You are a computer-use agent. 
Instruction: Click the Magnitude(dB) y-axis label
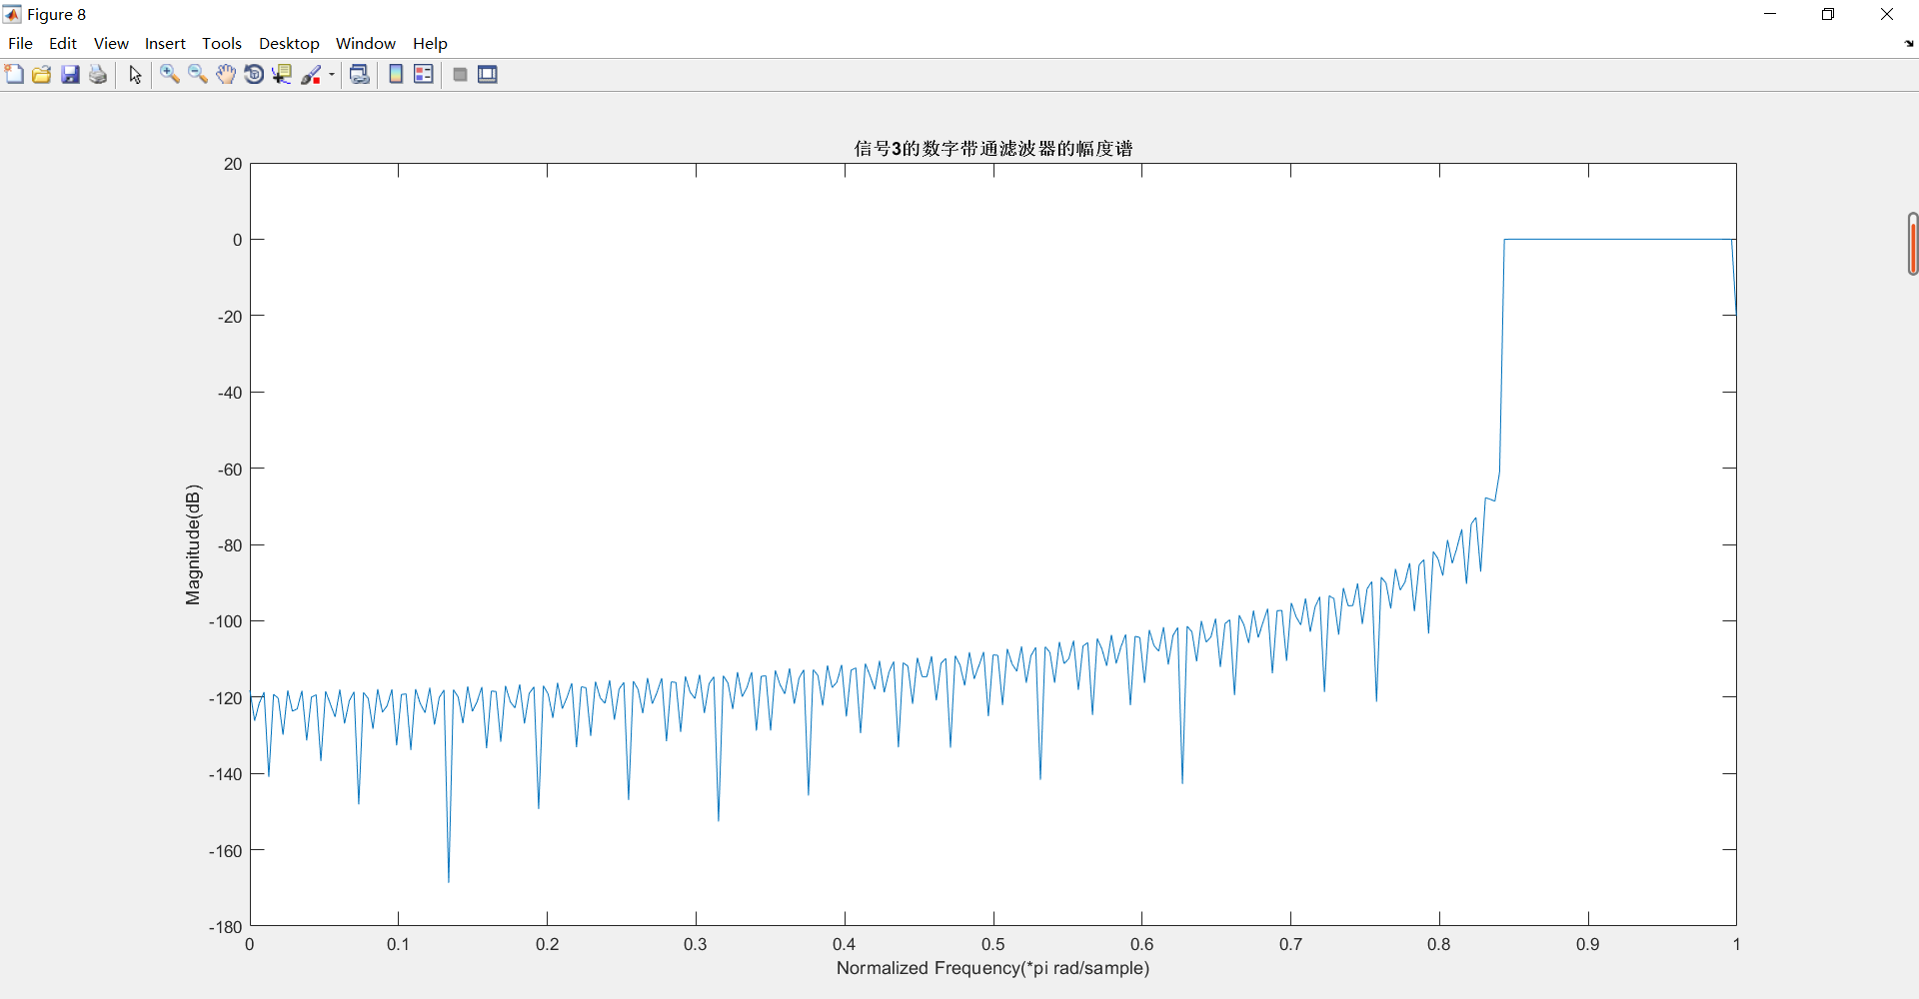193,544
